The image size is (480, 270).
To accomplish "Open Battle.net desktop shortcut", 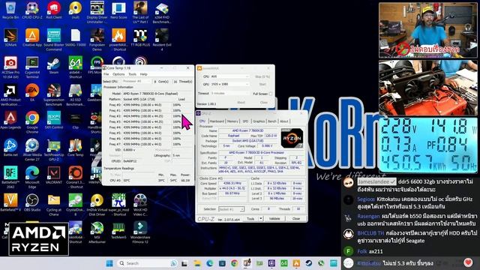I will point(10,148).
